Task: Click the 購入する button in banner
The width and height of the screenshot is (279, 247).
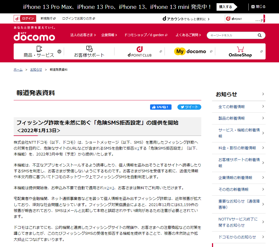Action: pos(227,7)
